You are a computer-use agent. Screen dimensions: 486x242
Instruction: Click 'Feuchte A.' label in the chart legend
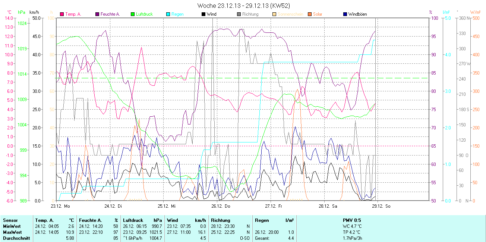click(110, 14)
